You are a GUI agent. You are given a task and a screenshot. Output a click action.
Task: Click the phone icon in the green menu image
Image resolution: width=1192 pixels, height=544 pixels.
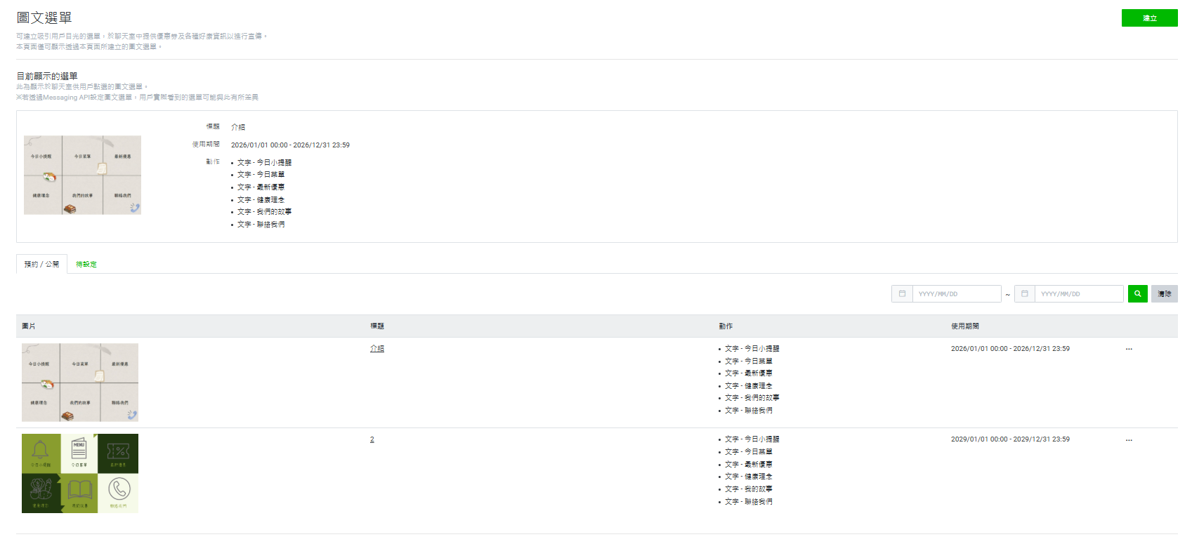click(x=119, y=489)
